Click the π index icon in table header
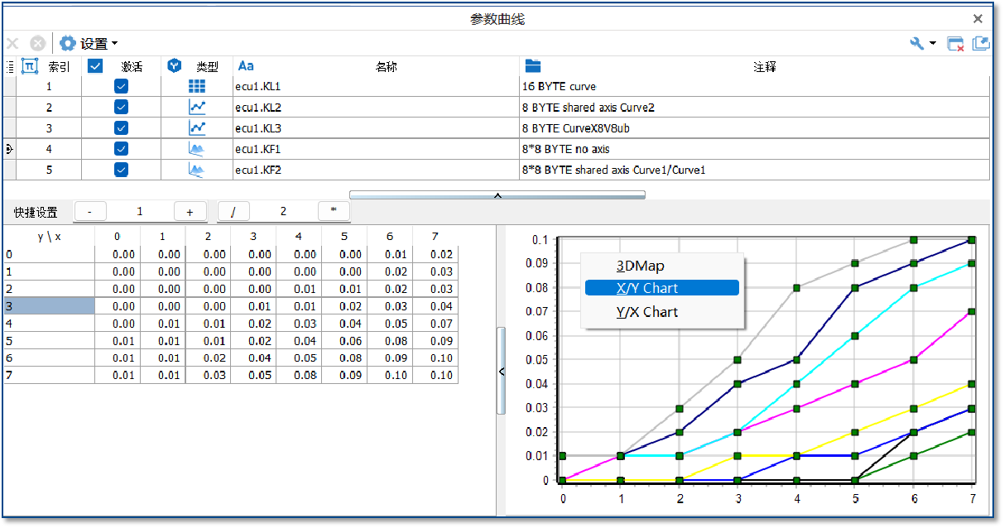Screen dimensions: 1004x528 [x=28, y=65]
